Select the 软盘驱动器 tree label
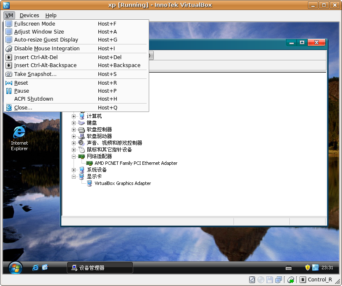Viewport: 342px width, 286px height. [99, 136]
